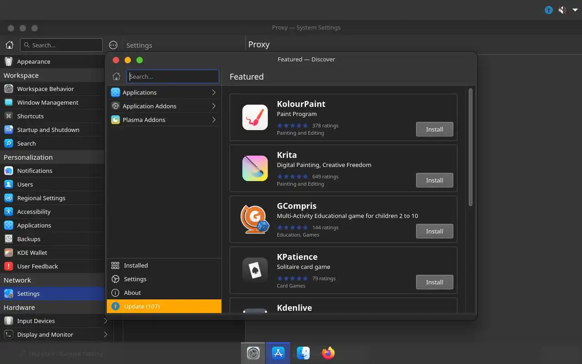
Task: Click the KPatience card icon
Action: pos(255,270)
